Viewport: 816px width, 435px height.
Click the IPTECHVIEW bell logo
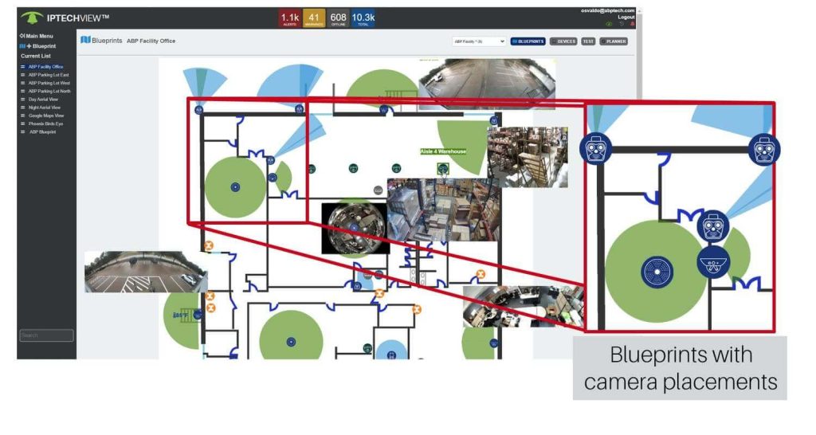[32, 18]
